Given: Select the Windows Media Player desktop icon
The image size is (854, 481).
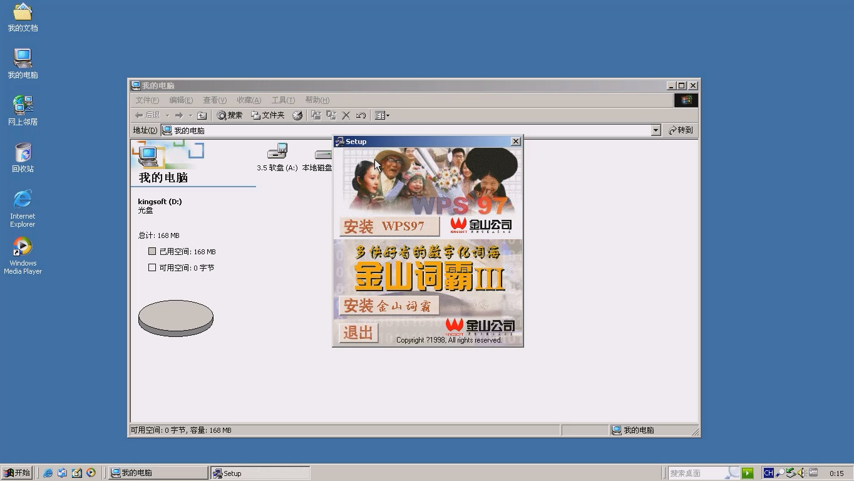Looking at the screenshot, I should (23, 256).
